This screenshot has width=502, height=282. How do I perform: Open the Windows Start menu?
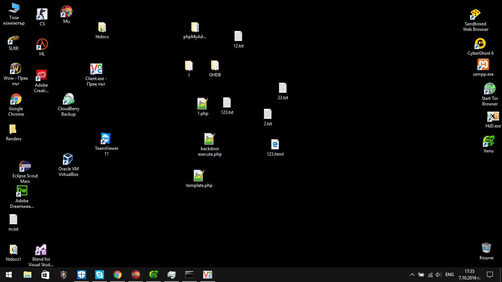(9, 275)
